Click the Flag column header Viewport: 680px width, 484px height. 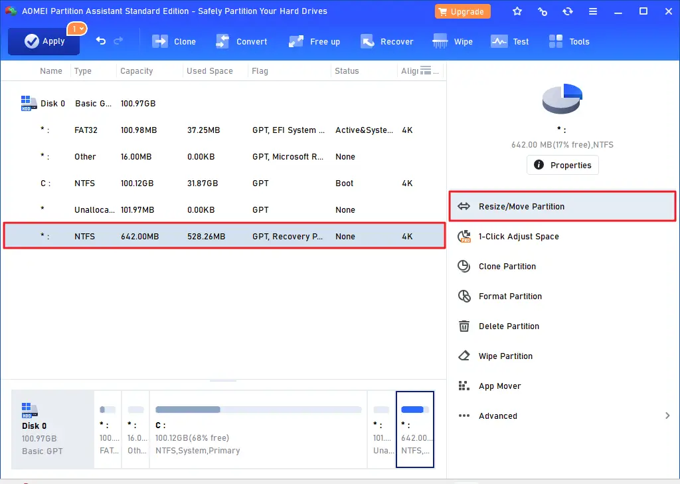260,70
